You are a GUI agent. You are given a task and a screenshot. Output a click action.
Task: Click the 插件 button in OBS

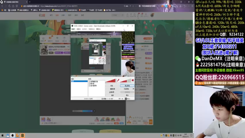(112, 95)
